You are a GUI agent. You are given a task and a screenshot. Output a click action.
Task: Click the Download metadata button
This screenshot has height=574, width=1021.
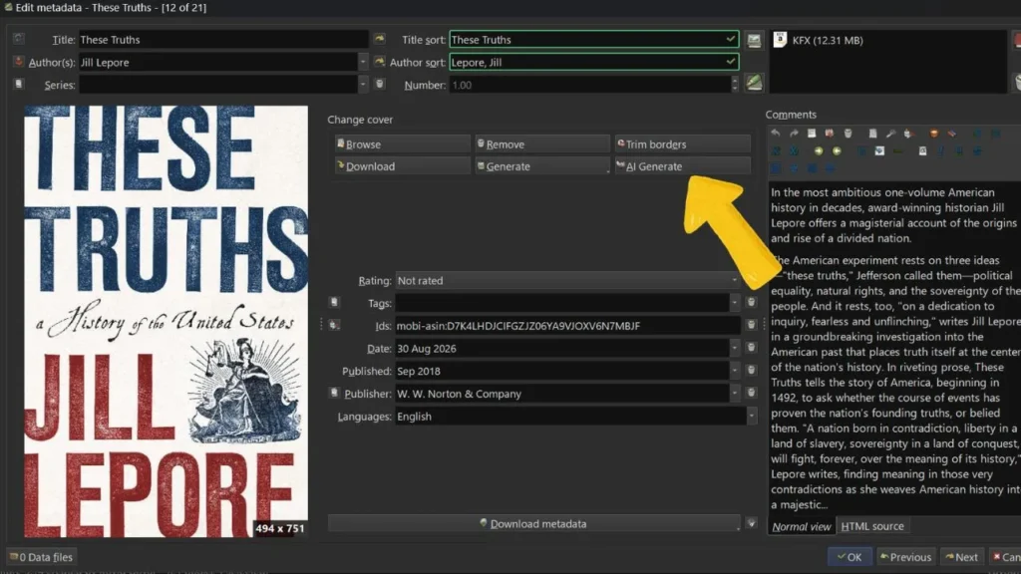534,523
